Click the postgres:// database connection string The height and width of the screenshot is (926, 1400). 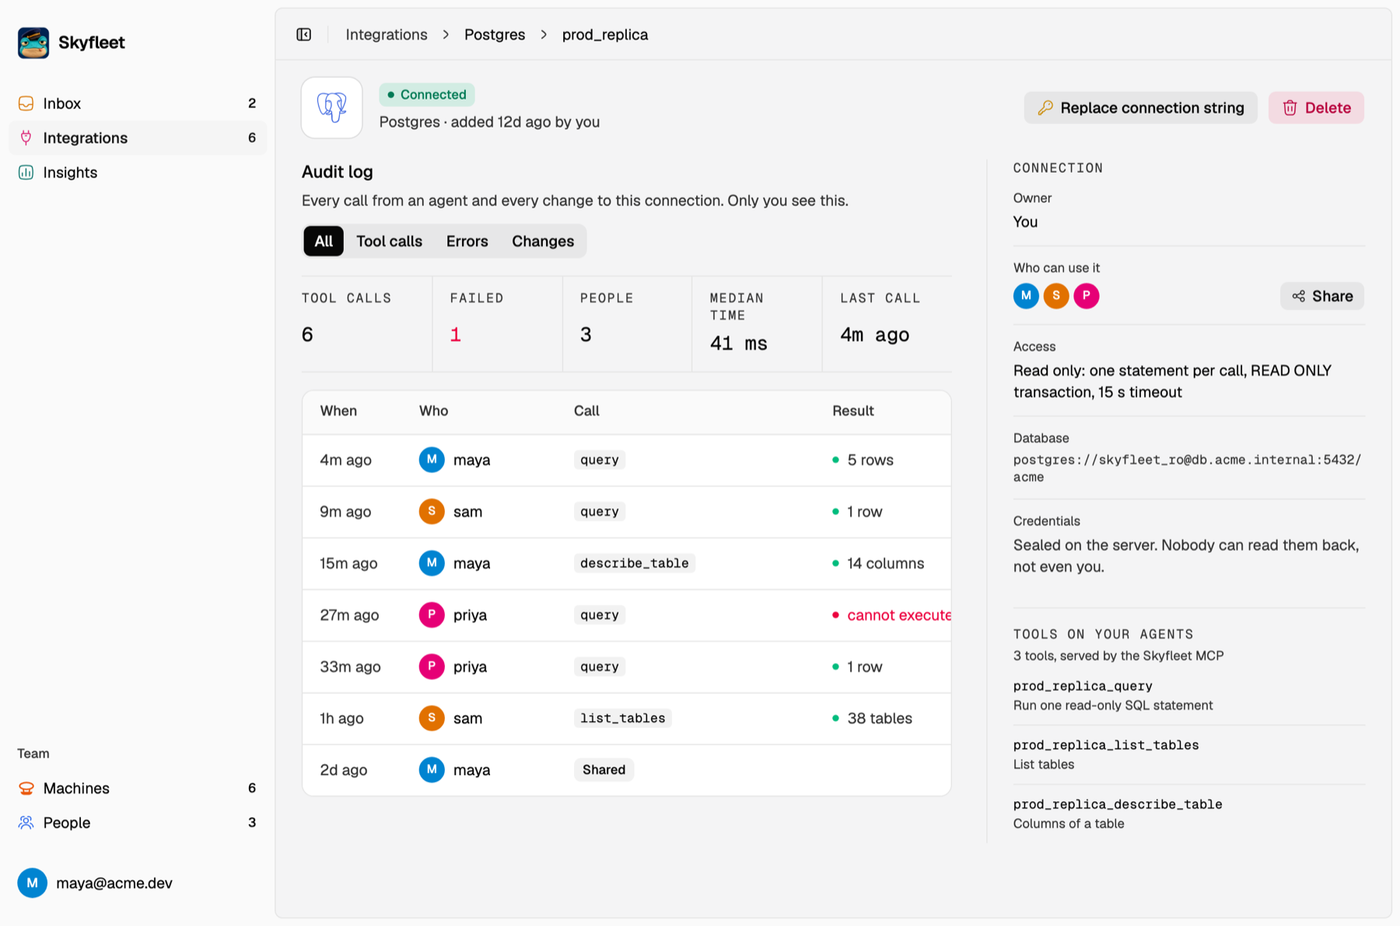[1187, 468]
